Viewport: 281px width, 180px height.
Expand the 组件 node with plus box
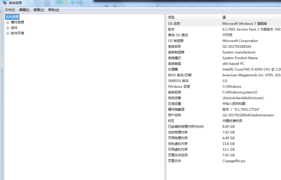[8, 28]
